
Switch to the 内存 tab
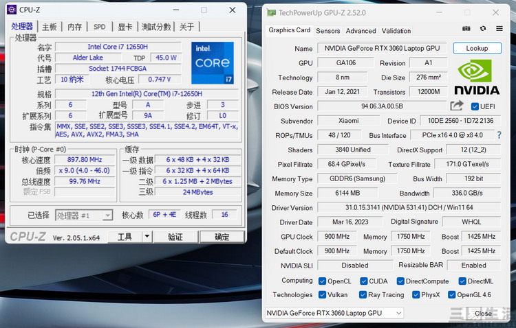pos(75,27)
